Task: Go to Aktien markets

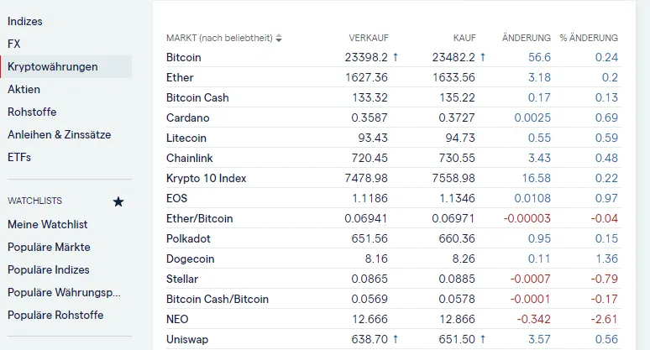Action: point(24,89)
